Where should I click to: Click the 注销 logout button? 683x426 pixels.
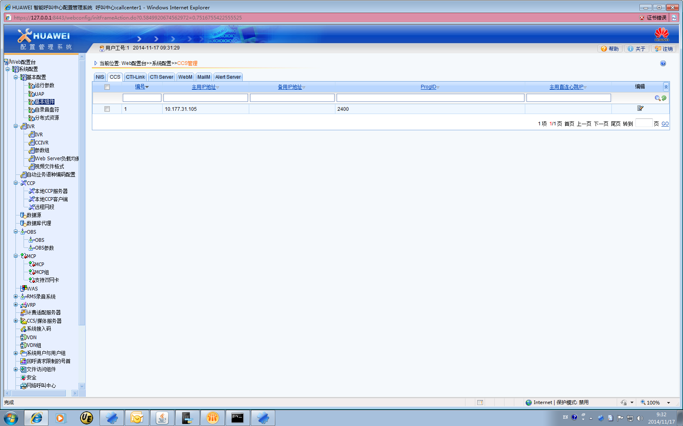(x=664, y=49)
